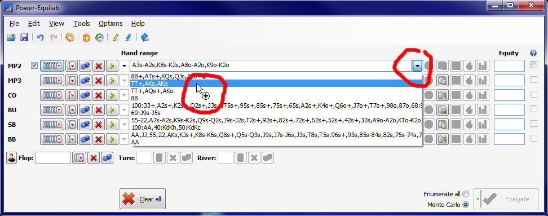Open MP2 hand range card selector icon
548x216 pixels.
tap(52, 65)
